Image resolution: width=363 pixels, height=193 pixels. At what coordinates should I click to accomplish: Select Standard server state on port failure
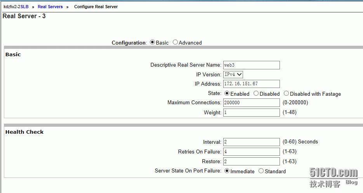261,171
